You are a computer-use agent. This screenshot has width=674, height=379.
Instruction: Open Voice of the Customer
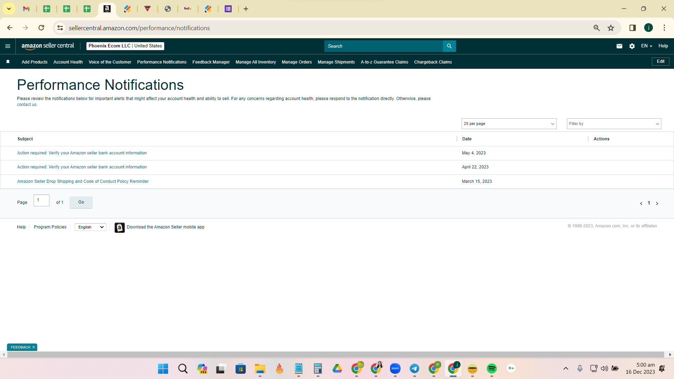click(x=110, y=62)
